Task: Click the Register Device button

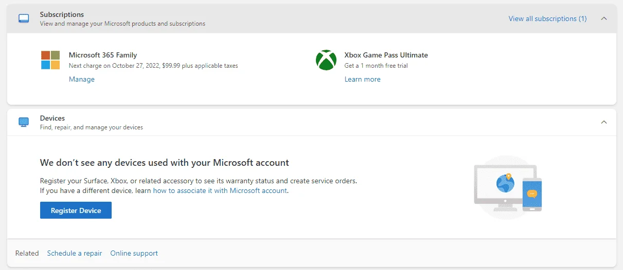Action: 76,210
